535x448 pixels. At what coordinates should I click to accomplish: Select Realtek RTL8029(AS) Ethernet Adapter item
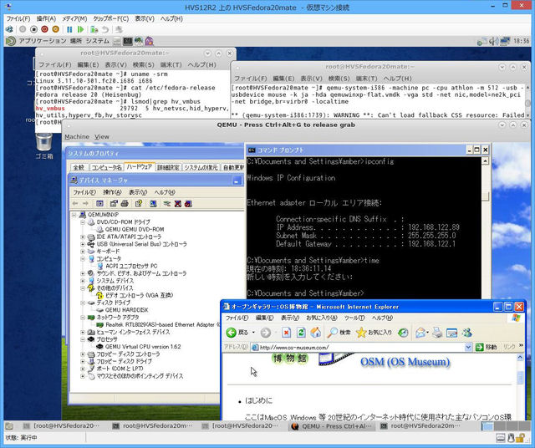tap(160, 325)
